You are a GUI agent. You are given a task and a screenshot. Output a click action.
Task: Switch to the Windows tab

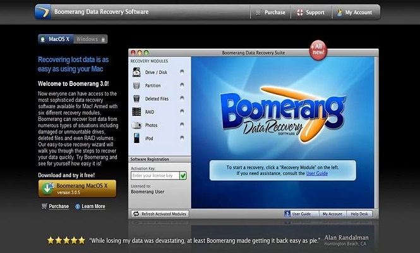point(90,39)
